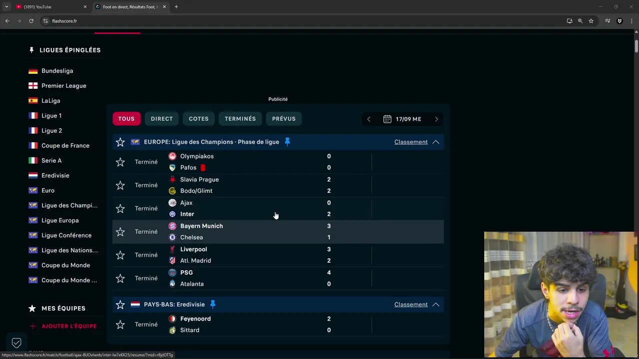Image resolution: width=639 pixels, height=359 pixels.
Task: Click the Atl. Madrid team logo
Action: coord(172,261)
